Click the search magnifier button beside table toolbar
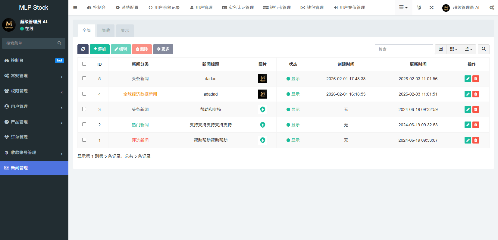The height and width of the screenshot is (240, 498). [484, 49]
